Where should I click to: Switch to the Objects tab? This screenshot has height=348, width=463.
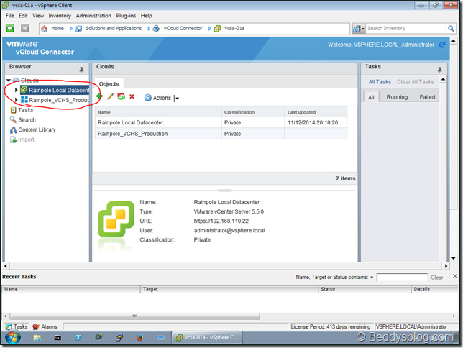pyautogui.click(x=109, y=84)
